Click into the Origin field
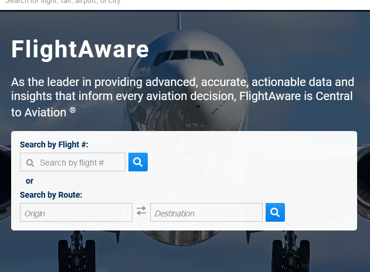 (x=76, y=213)
